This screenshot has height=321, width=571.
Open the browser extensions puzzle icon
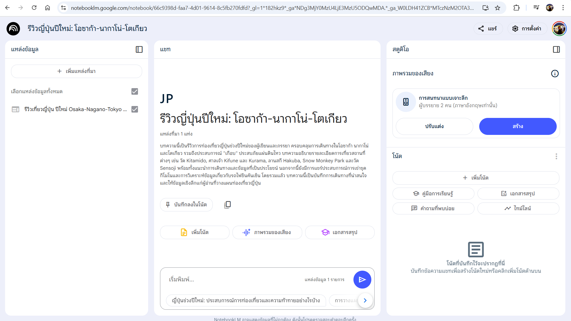[x=516, y=8]
